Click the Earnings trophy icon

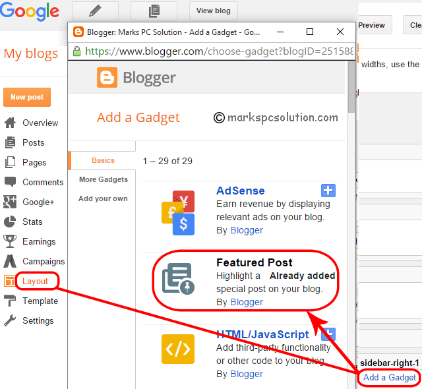tap(10, 241)
